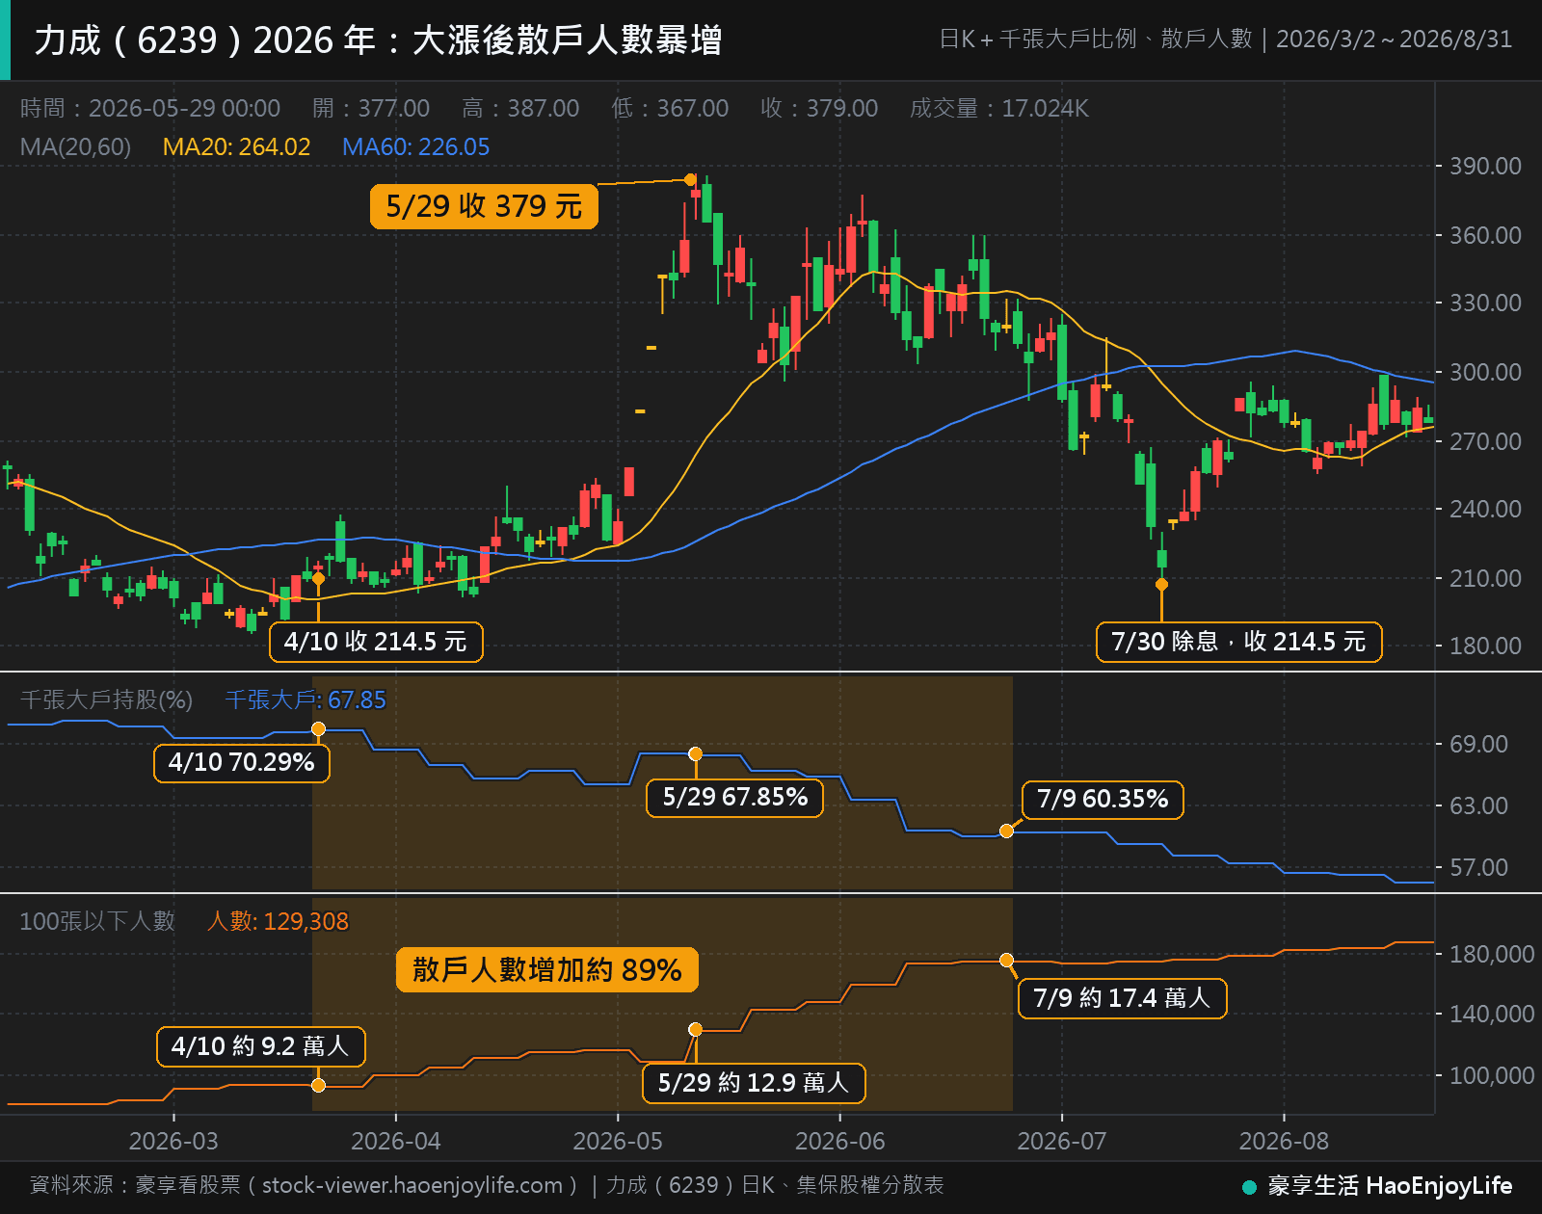Click the 63.00 label on the holdings axis
The image size is (1542, 1214).
(1478, 805)
